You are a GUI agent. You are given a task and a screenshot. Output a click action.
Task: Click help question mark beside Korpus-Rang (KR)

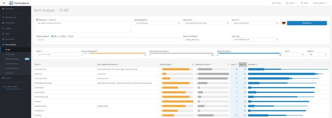97,51
